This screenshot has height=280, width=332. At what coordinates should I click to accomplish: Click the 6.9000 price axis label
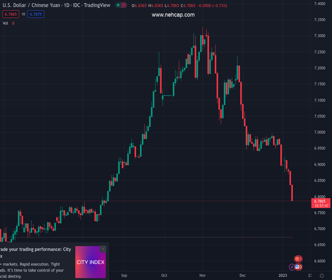(x=320, y=164)
